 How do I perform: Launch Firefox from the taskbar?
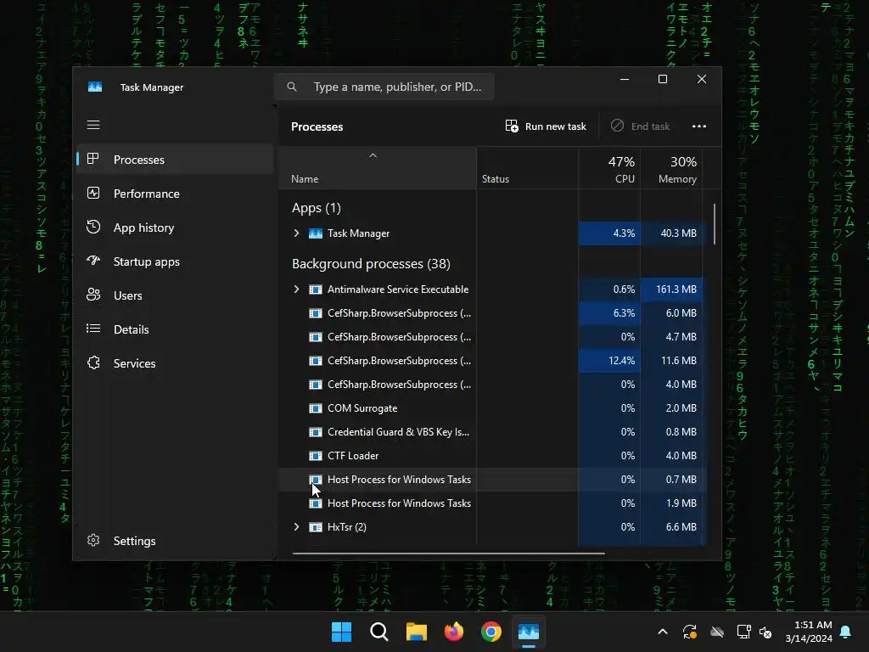[454, 632]
